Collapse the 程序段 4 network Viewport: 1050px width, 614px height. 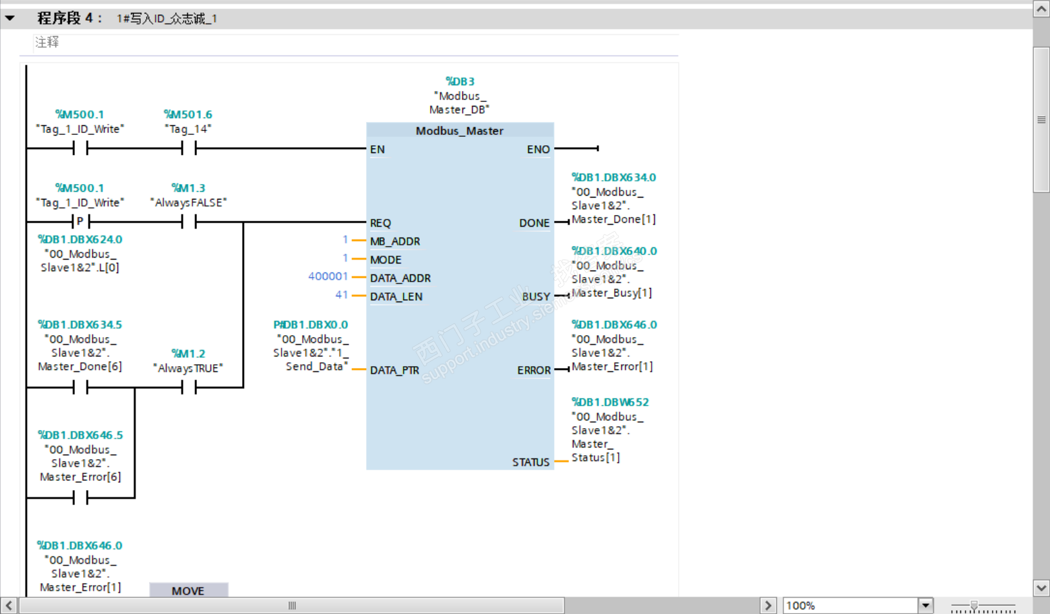[x=10, y=18]
